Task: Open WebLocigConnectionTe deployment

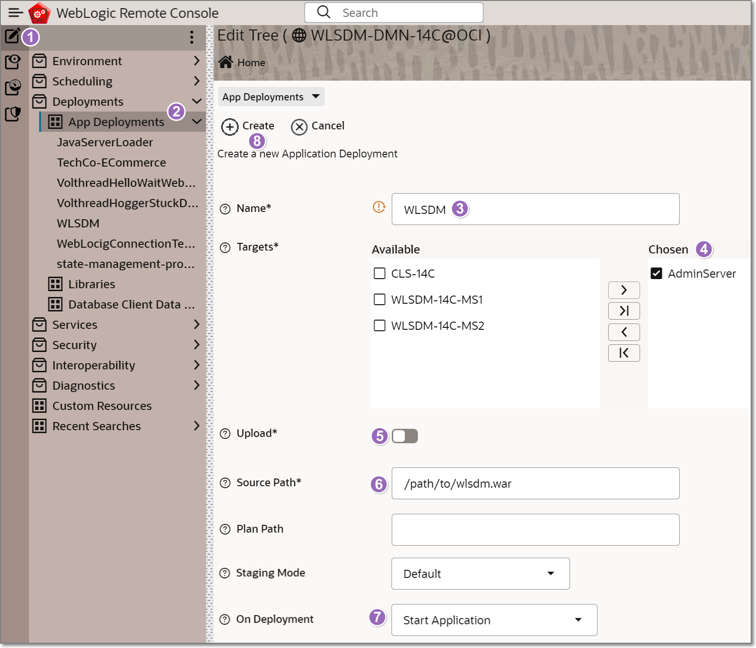Action: coord(126,243)
